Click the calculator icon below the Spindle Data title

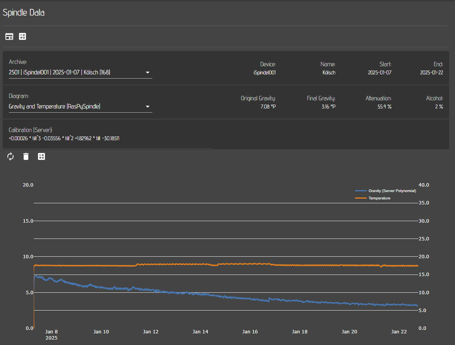pyautogui.click(x=22, y=36)
